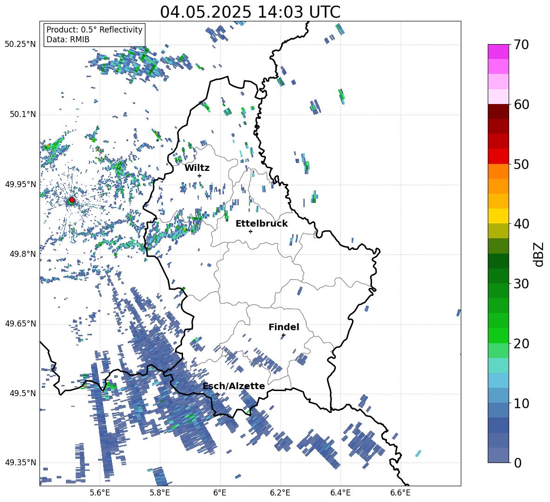Screen dimensions: 550x502
Task: Click the colorbar tick label 10
Action: click(x=521, y=403)
